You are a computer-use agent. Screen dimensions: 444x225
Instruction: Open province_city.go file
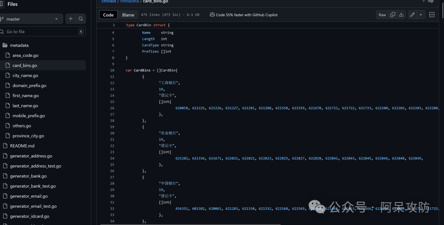(x=28, y=136)
